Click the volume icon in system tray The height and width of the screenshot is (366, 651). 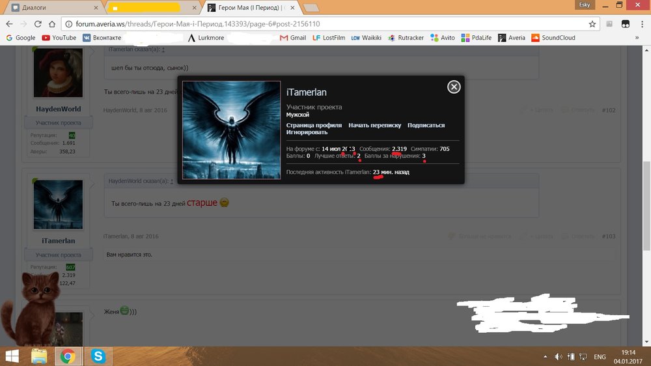coord(559,356)
